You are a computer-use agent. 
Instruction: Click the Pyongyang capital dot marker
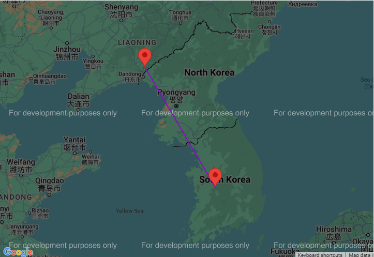click(176, 106)
